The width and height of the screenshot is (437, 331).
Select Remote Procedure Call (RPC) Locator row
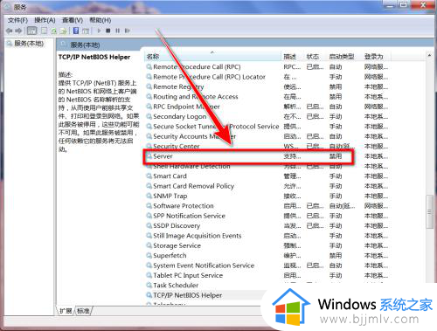[267, 77]
